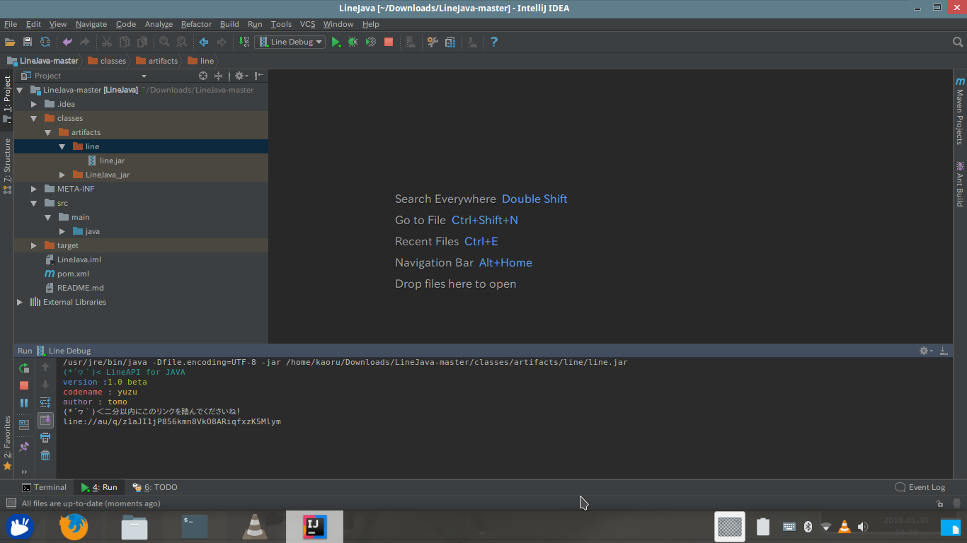
Task: Open the Ant Build side panel
Action: coord(960,184)
